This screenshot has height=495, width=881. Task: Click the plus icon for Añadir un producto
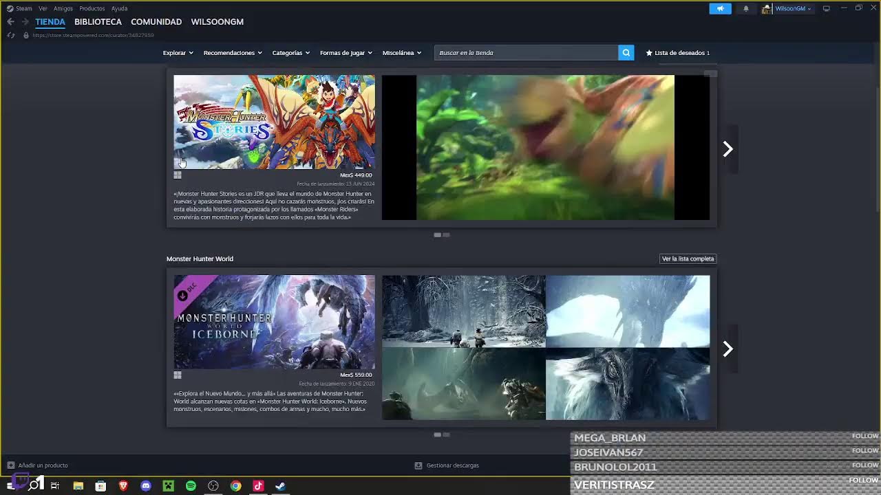(x=10, y=465)
